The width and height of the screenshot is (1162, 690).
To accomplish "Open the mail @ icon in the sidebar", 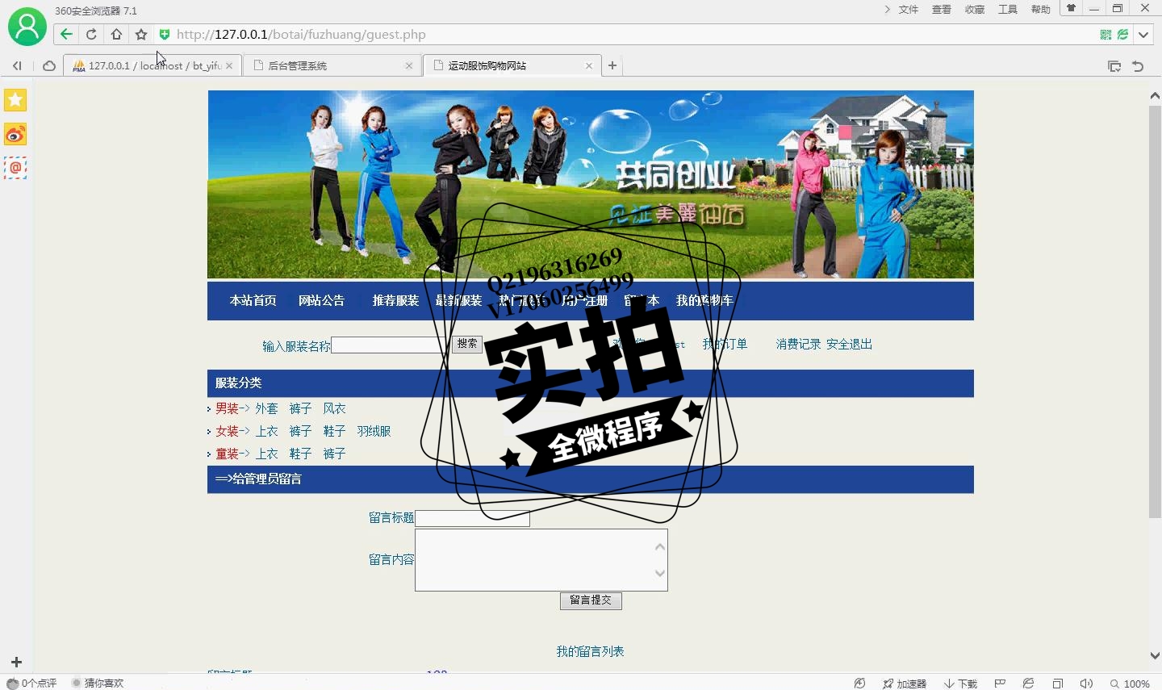I will tap(15, 168).
